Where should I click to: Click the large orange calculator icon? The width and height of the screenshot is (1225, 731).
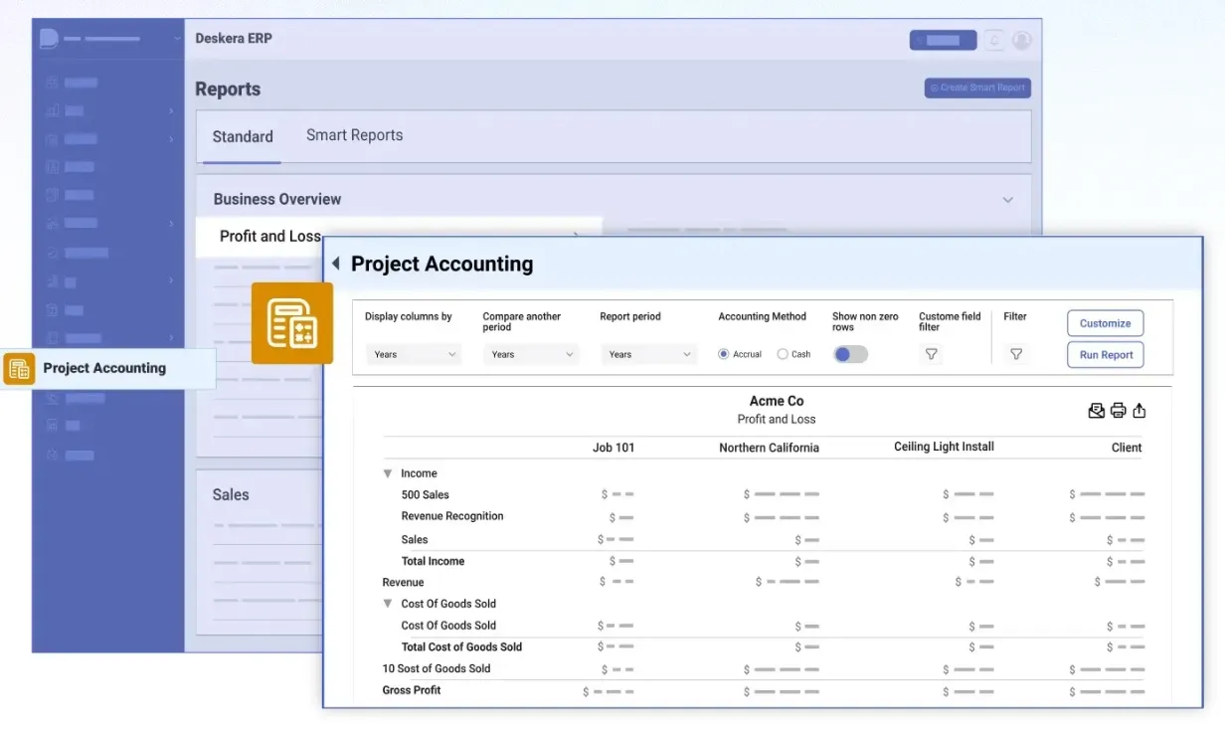click(x=291, y=323)
